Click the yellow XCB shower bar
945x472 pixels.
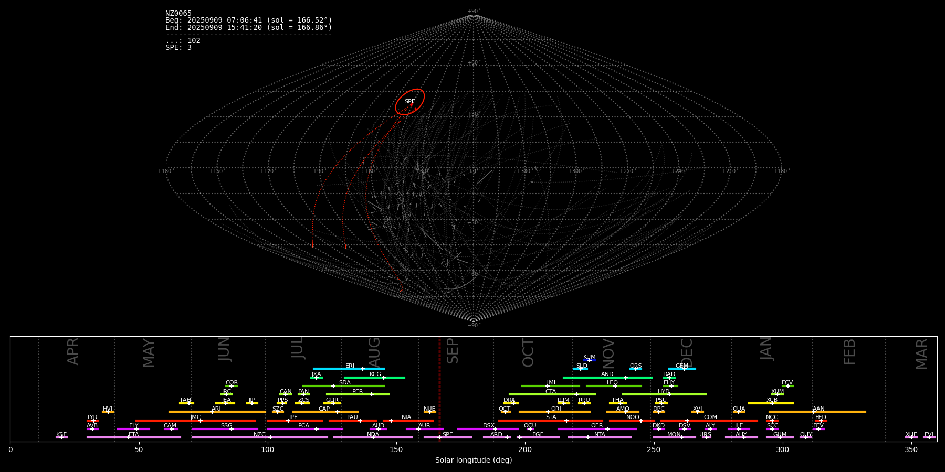click(x=771, y=403)
